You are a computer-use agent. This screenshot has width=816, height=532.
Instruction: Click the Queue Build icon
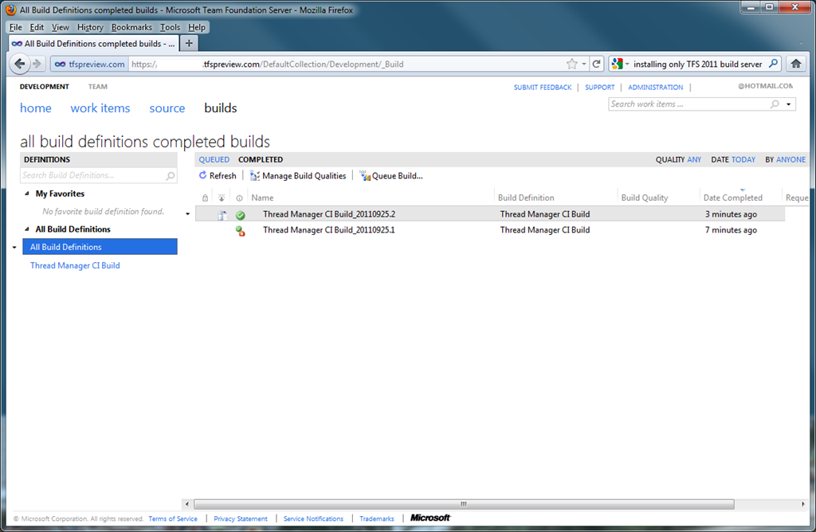pyautogui.click(x=366, y=175)
